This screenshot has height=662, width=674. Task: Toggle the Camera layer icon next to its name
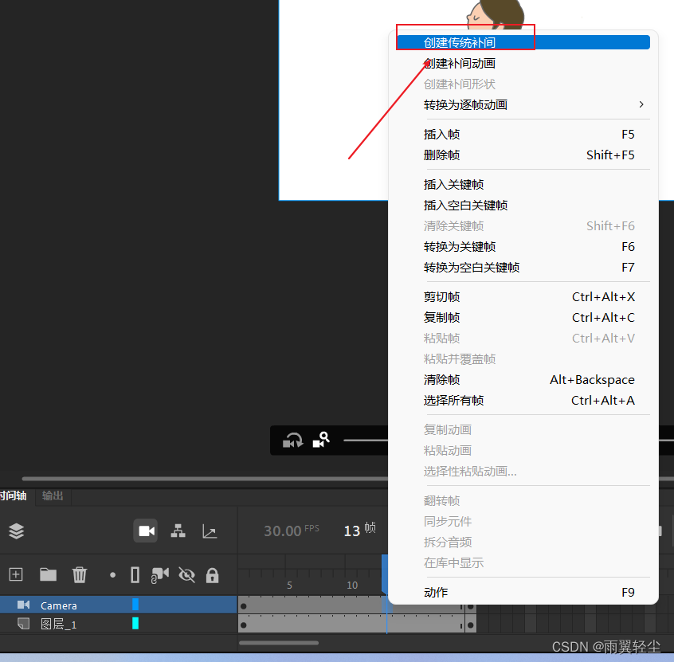click(24, 604)
